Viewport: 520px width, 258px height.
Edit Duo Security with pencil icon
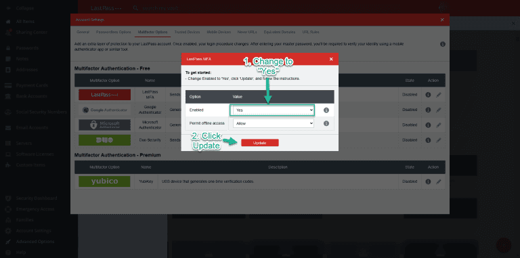pos(439,140)
